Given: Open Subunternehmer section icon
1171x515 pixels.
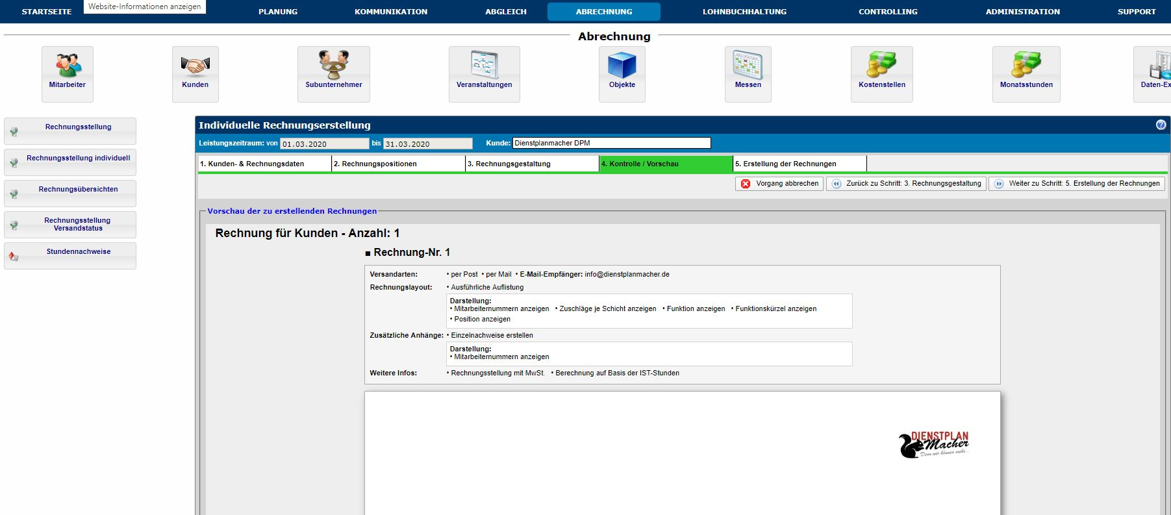Looking at the screenshot, I should tap(334, 66).
